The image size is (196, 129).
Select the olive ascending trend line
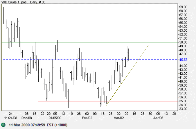tap(128, 75)
